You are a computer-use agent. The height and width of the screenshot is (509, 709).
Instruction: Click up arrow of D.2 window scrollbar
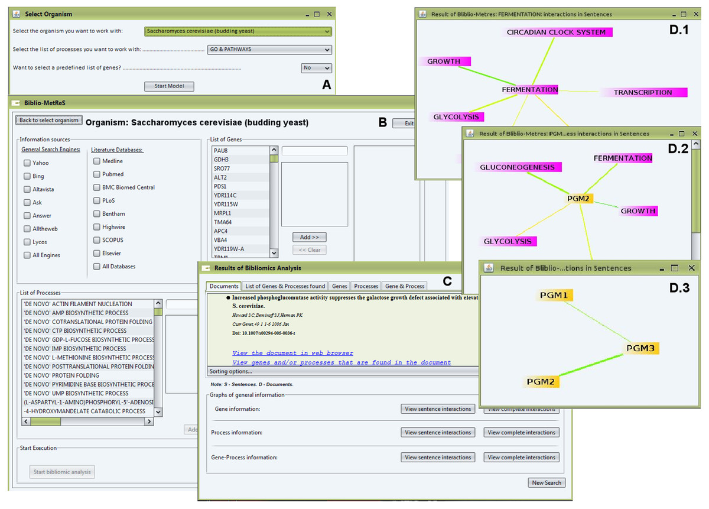[696, 144]
